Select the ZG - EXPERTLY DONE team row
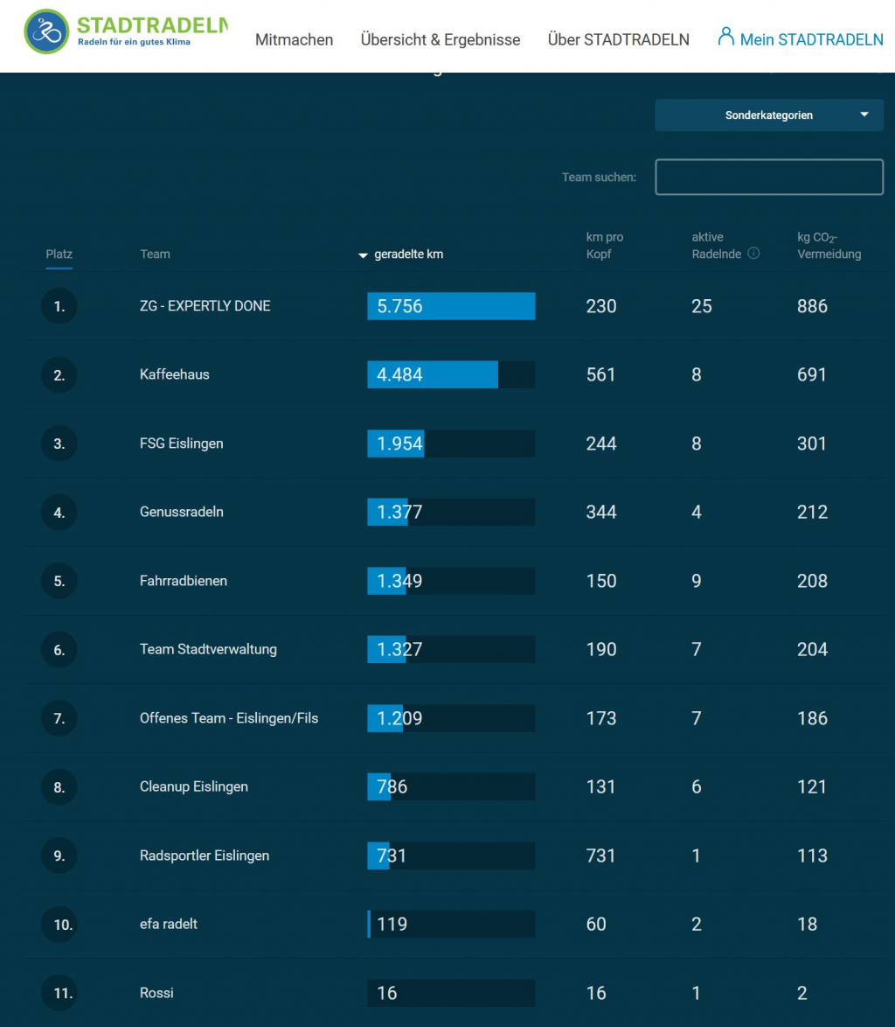Image resolution: width=895 pixels, height=1027 pixels. (205, 306)
